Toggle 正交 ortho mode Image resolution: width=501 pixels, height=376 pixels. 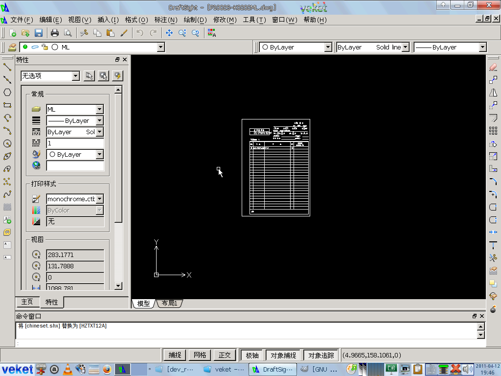225,355
